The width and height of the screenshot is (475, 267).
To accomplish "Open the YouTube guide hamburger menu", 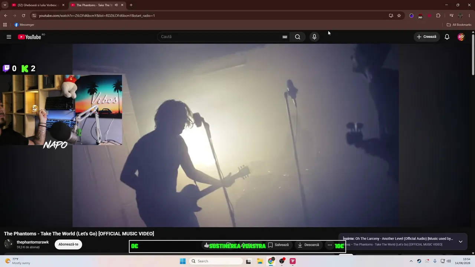I will pyautogui.click(x=9, y=37).
